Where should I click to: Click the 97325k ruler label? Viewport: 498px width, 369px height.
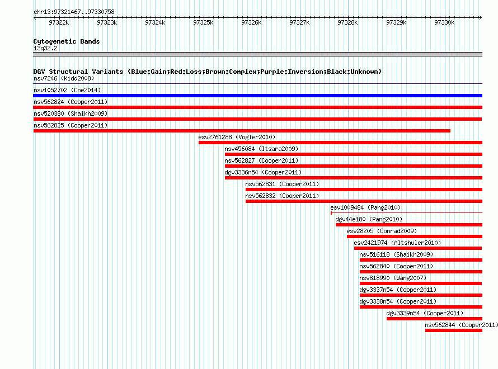click(x=203, y=22)
